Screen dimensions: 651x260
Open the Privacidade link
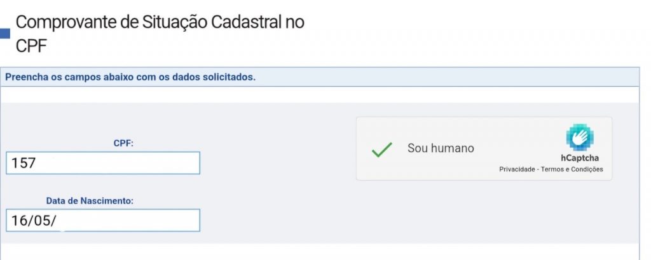(516, 169)
